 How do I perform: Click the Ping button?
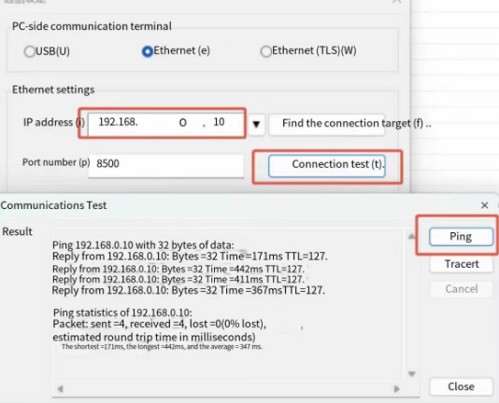point(461,236)
